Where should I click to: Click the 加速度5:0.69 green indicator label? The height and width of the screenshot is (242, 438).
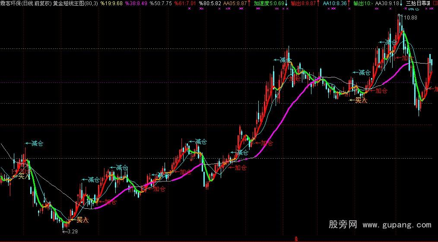click(269, 3)
